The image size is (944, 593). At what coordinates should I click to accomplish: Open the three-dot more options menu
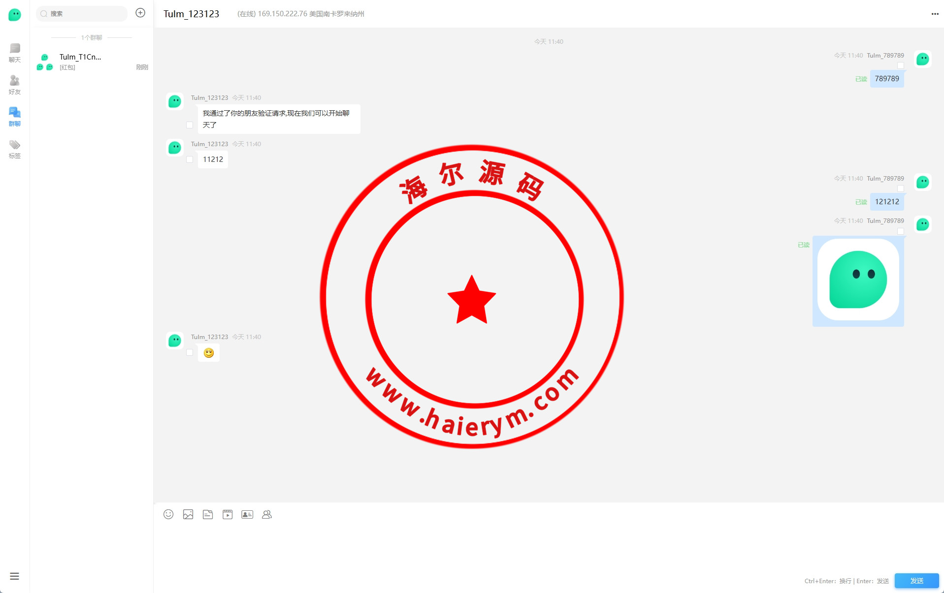[x=935, y=14]
